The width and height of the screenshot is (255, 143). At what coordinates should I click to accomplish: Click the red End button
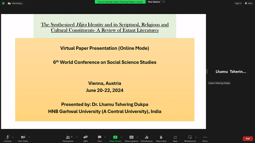(x=248, y=139)
